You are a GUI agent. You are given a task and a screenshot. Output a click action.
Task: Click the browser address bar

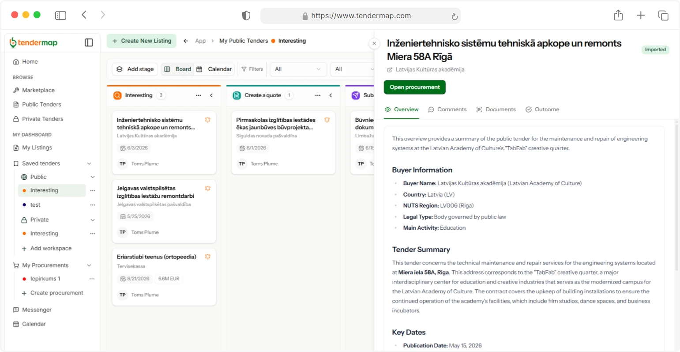coord(361,16)
